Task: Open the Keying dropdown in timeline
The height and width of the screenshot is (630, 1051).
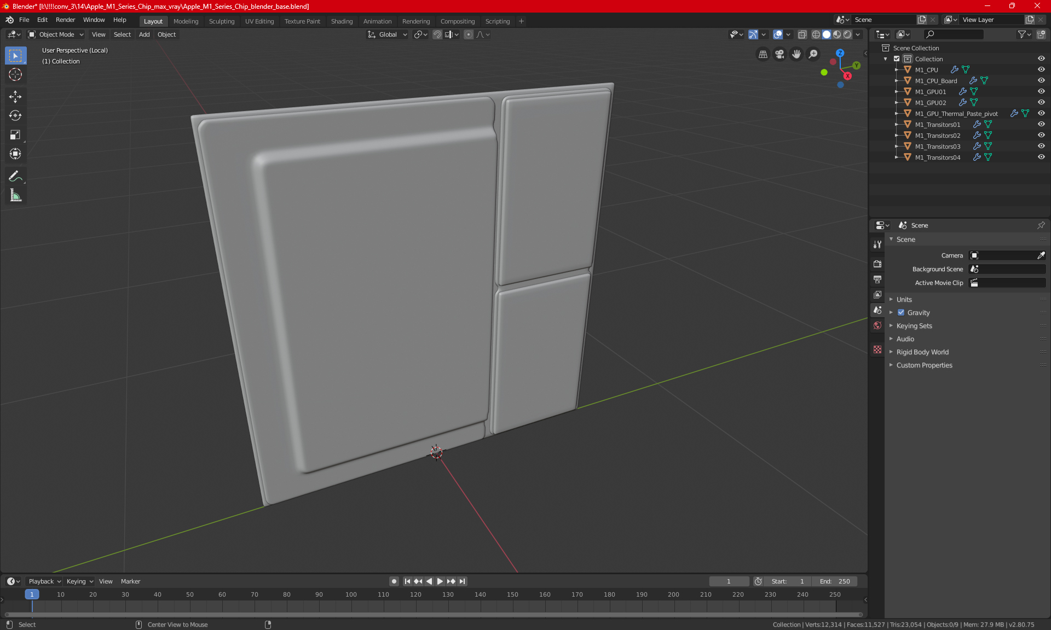Action: (80, 581)
